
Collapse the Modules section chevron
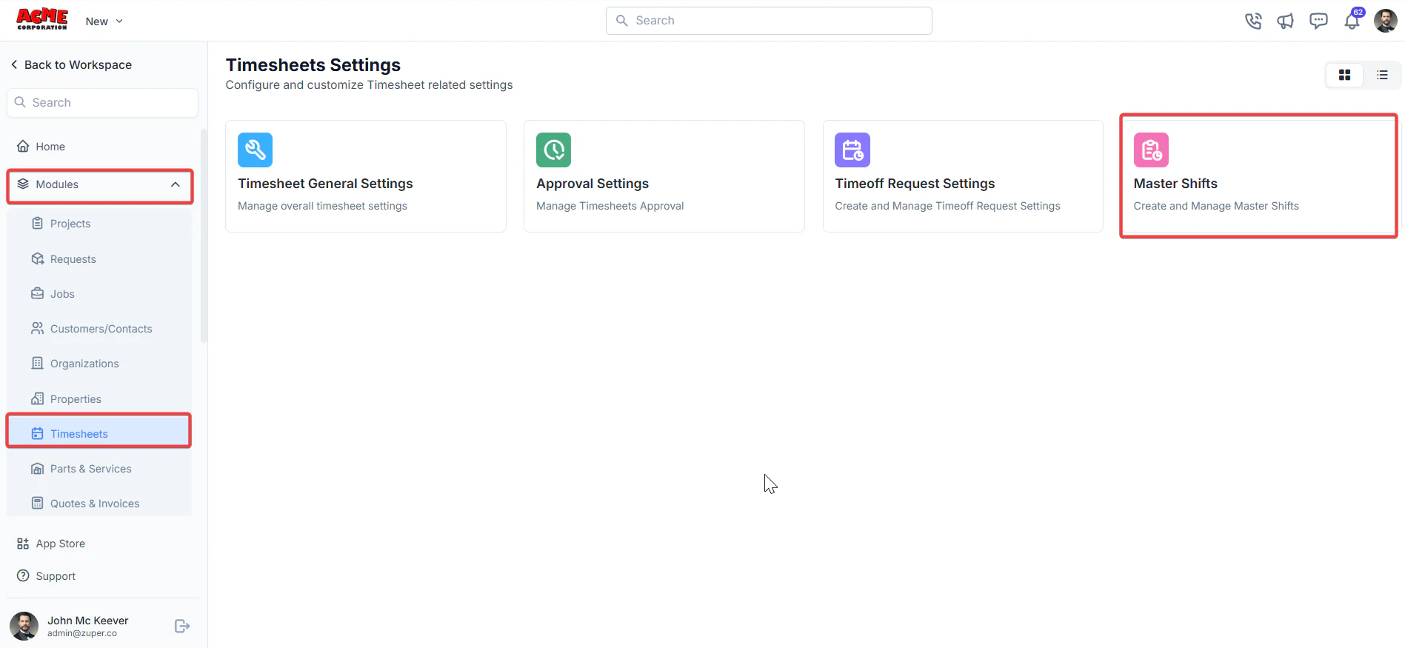pos(176,184)
